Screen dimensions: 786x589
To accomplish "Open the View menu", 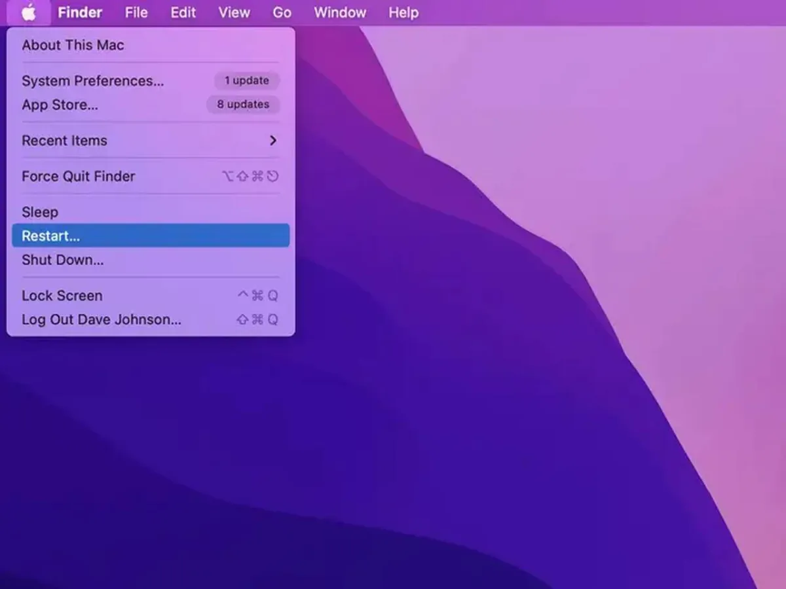I will [234, 12].
